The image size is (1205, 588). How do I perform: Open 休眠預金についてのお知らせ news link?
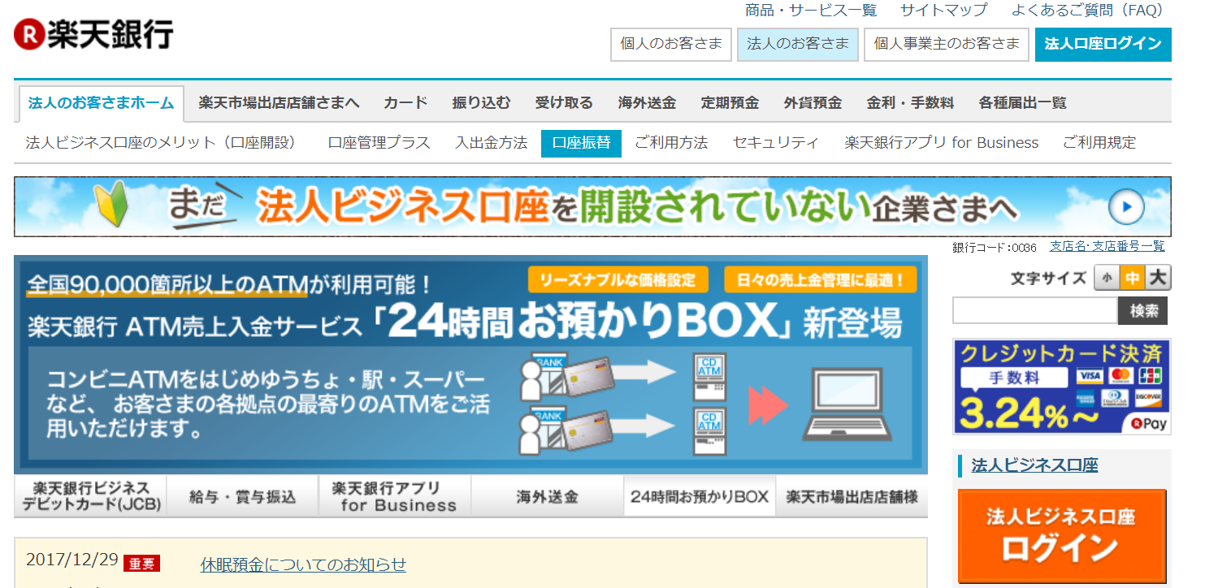tap(303, 564)
